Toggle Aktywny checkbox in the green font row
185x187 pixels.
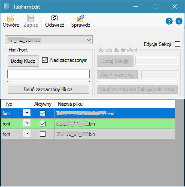click(42, 124)
